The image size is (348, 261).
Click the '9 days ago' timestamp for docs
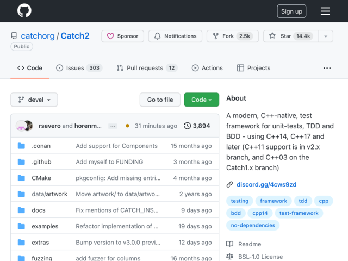click(x=196, y=210)
